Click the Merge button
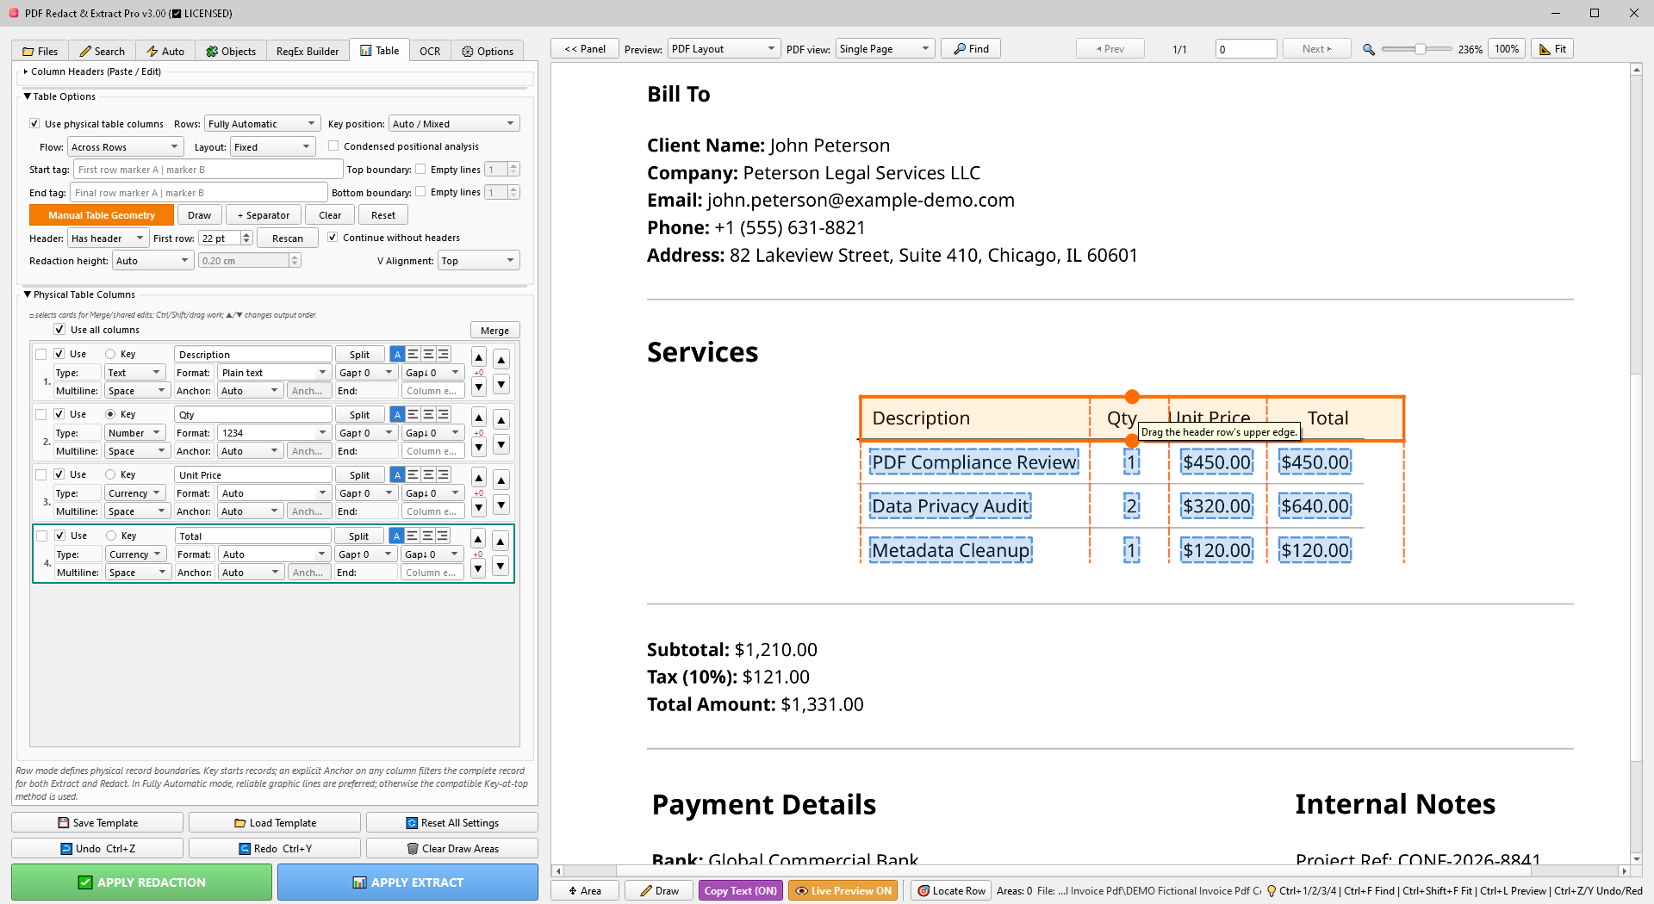1654x904 pixels. pos(494,330)
